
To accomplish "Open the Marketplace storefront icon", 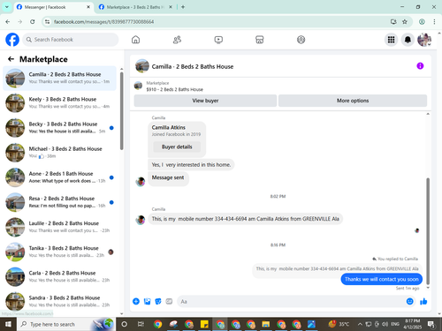I will click(x=260, y=40).
